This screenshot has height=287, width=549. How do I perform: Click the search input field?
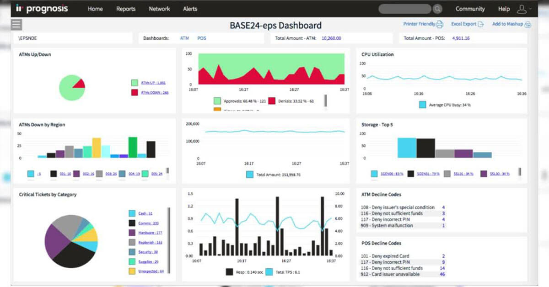tap(405, 9)
